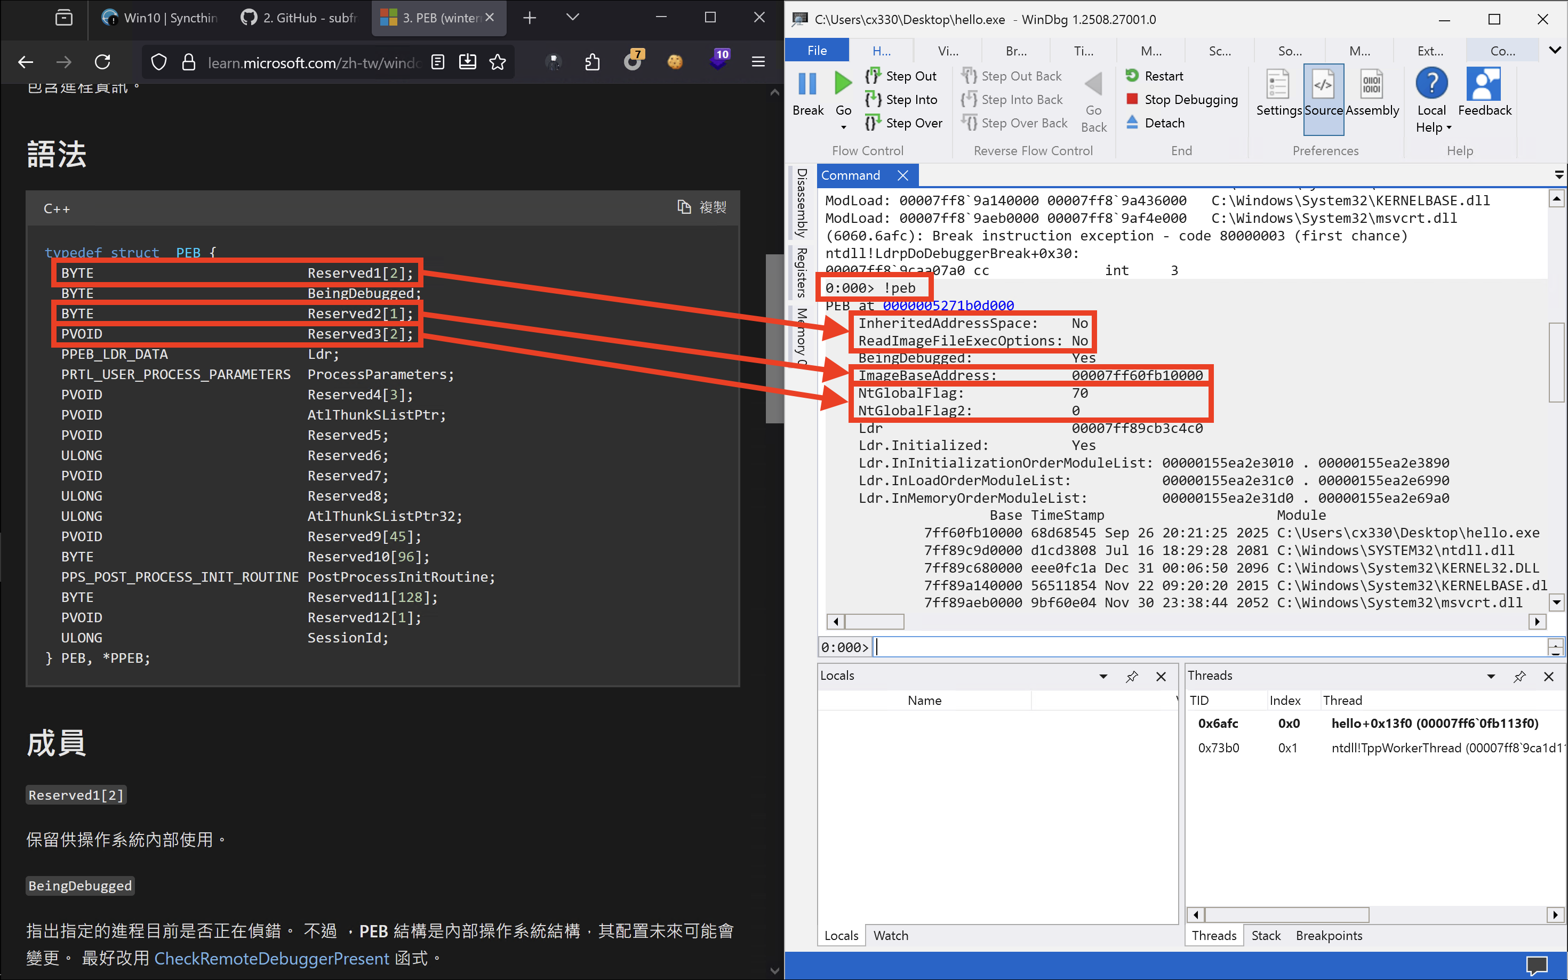The image size is (1568, 980).
Task: Pin the Locals panel
Action: 1131,676
